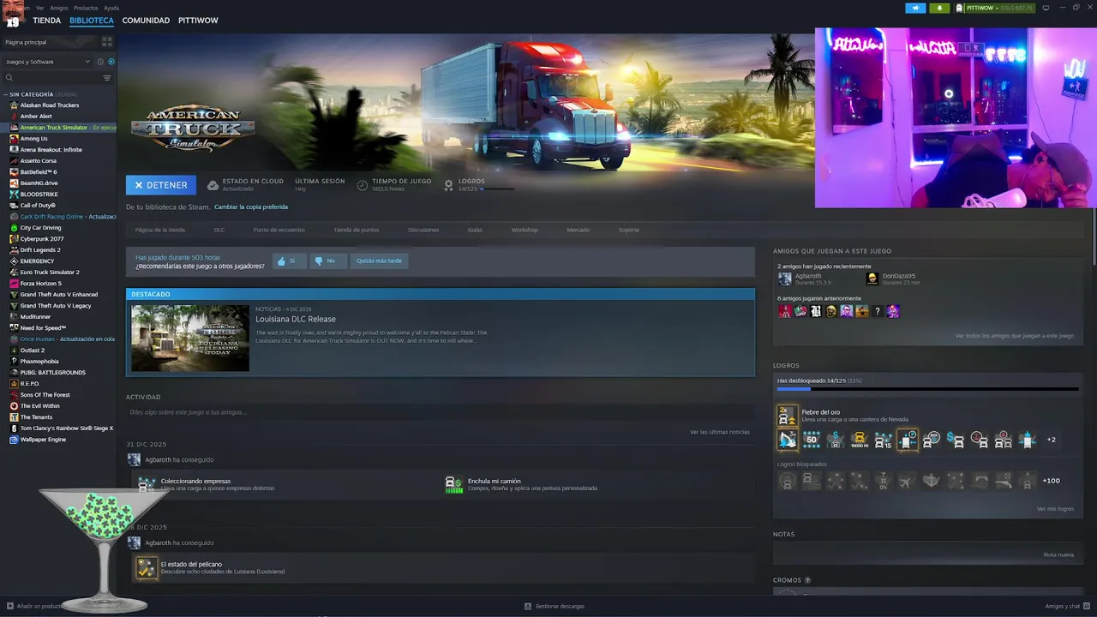Go to Página de la tienda
This screenshot has width=1097, height=617.
[159, 230]
